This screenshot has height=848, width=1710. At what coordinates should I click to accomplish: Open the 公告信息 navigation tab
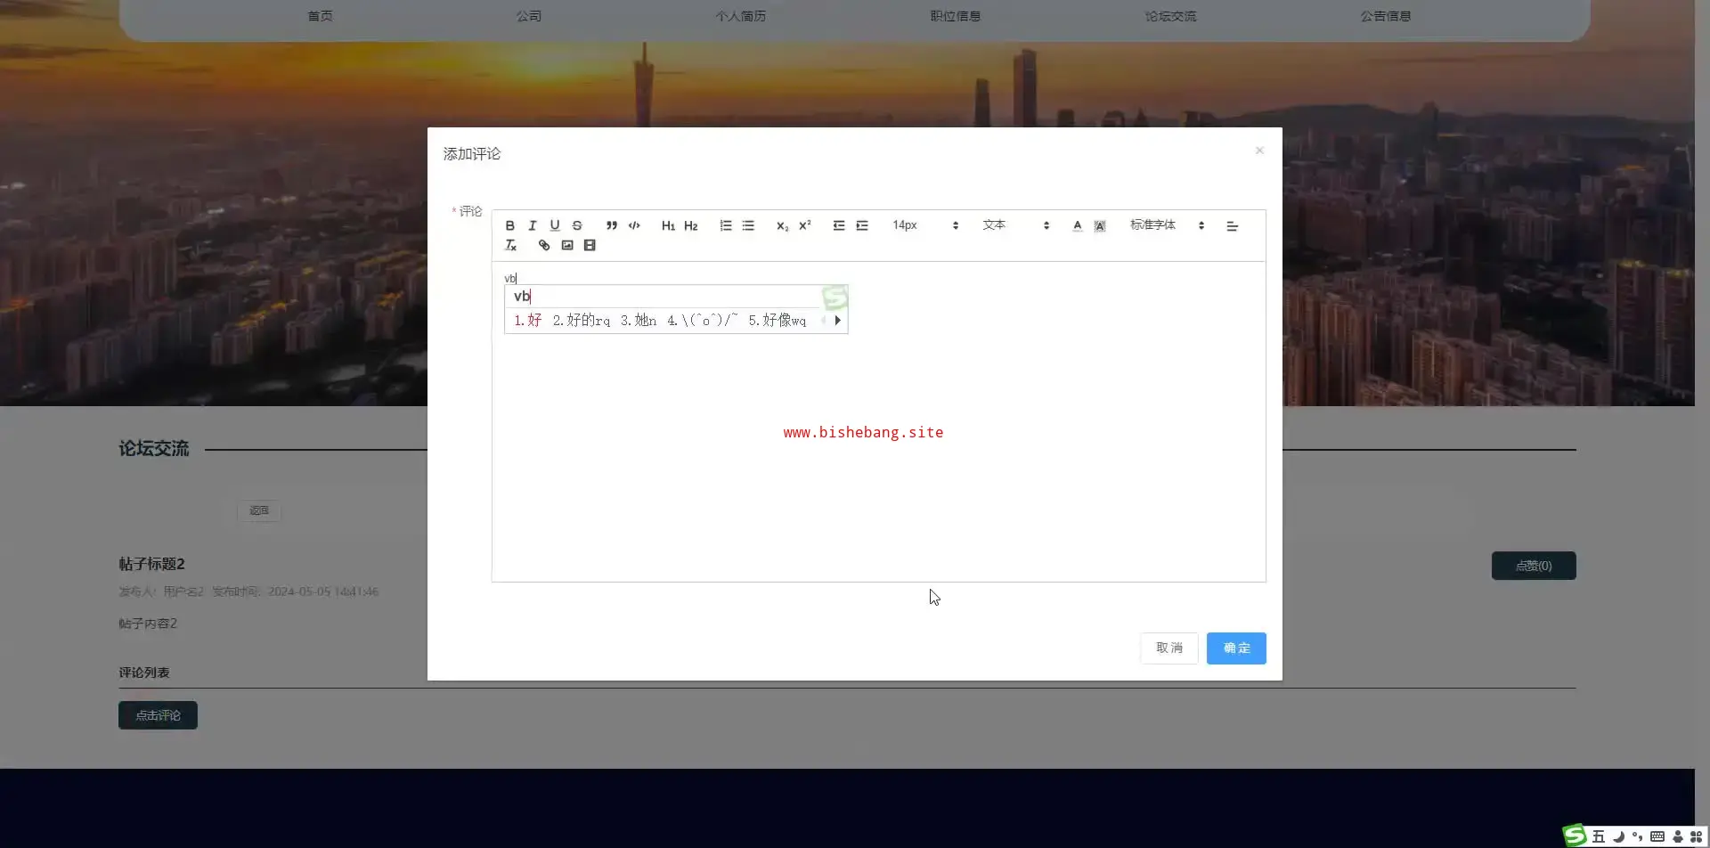tap(1386, 16)
